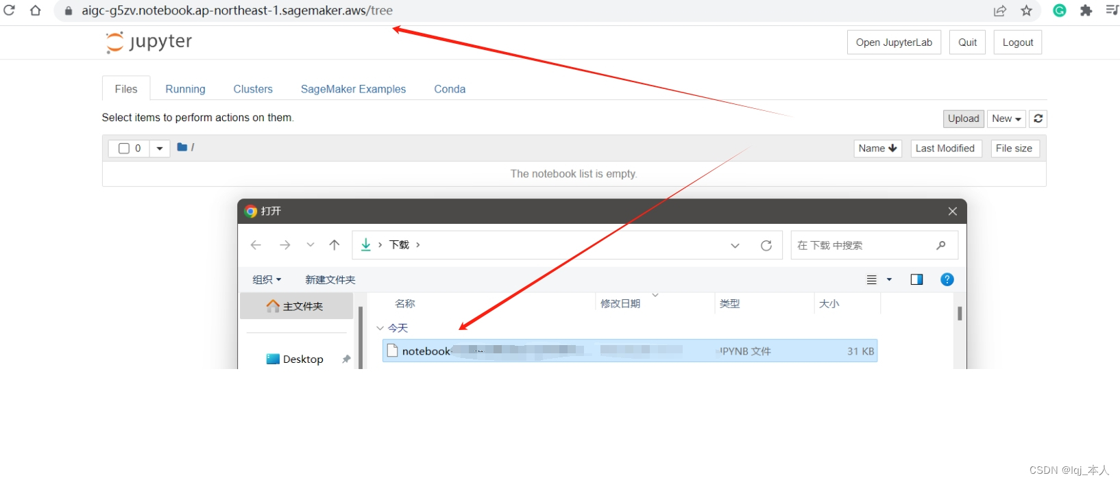Screen dimensions: 1120x482
Task: Select the notebook IPYNB file
Action: pos(630,351)
